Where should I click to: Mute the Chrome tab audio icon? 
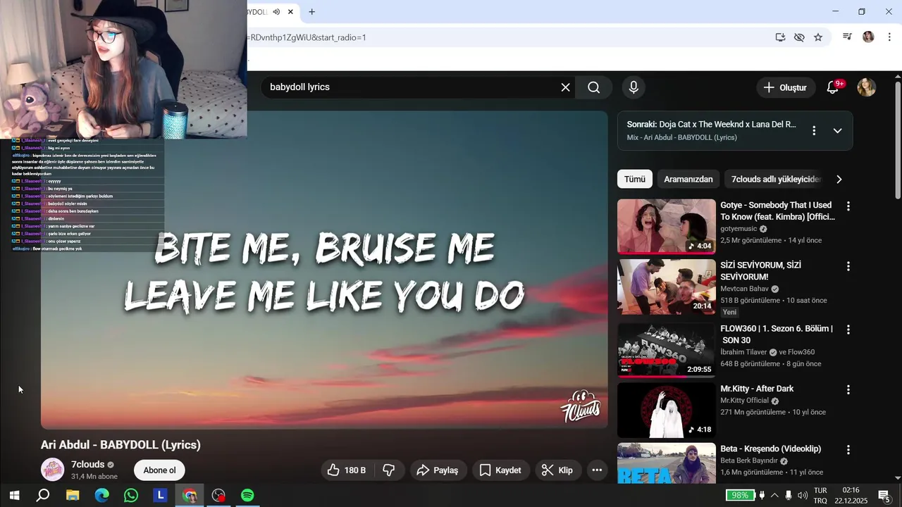(x=276, y=12)
